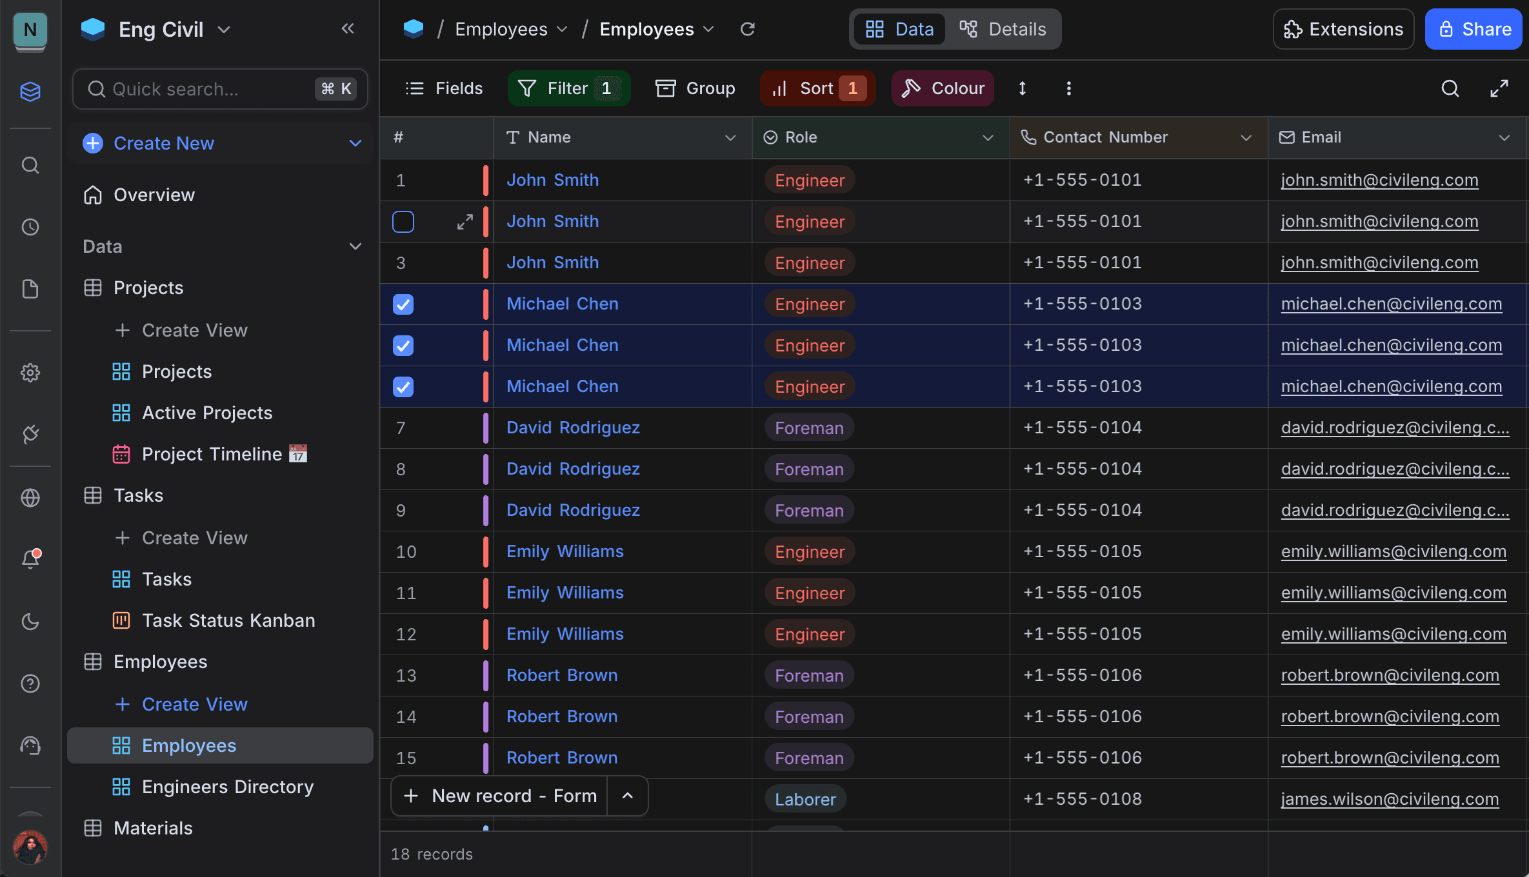1529x877 pixels.
Task: Uncheck the last Michael Chen row
Action: coord(403,386)
